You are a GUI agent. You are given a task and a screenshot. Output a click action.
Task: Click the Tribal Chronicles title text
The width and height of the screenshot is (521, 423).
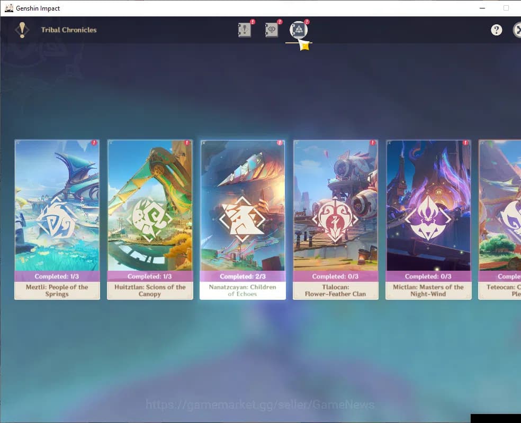(x=69, y=30)
